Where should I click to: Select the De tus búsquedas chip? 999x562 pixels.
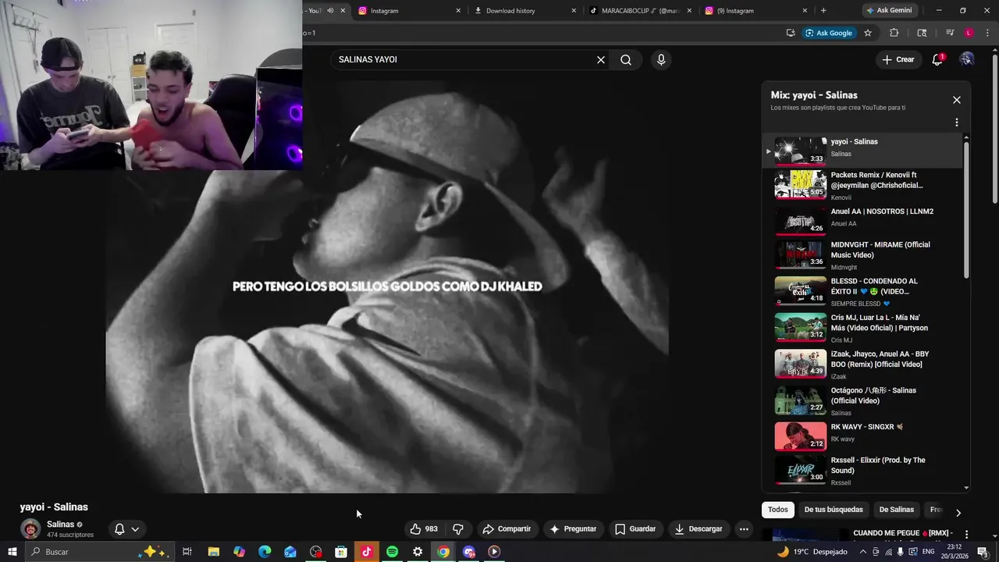click(834, 510)
